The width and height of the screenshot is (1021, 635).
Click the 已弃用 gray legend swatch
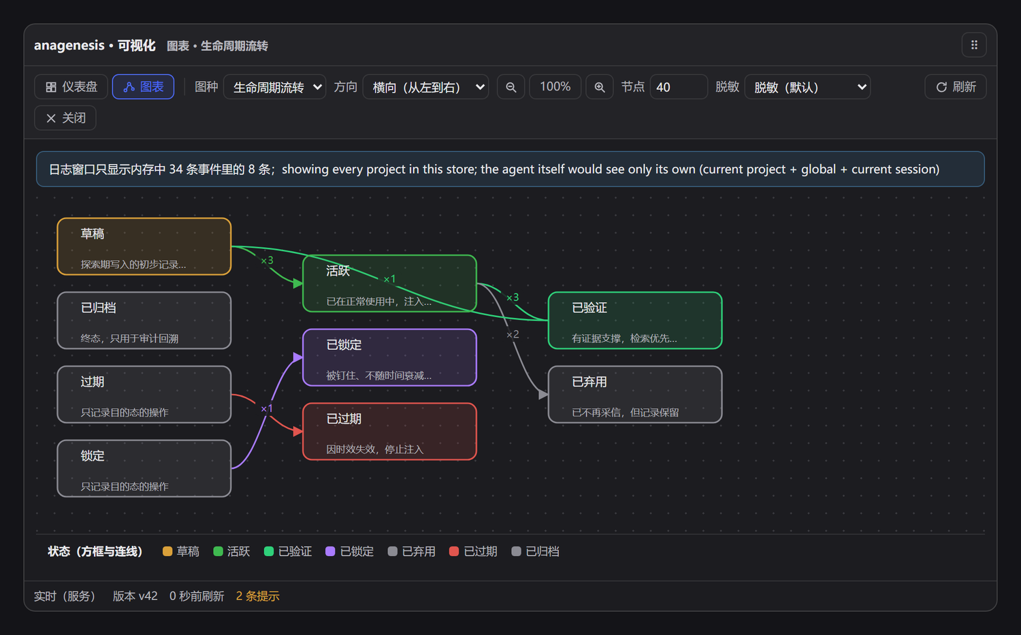[393, 551]
